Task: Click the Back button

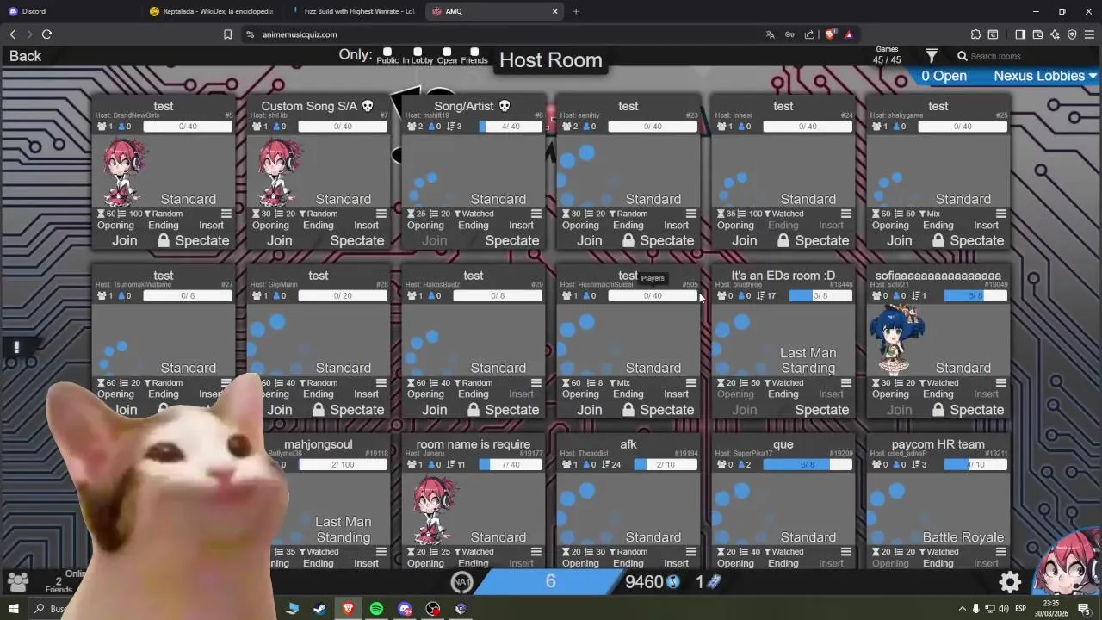Action: click(25, 56)
